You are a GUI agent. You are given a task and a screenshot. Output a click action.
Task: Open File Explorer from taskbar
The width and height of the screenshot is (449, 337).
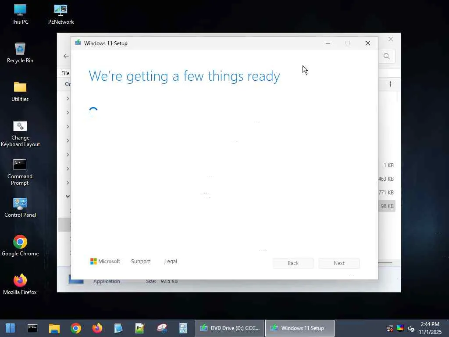tap(54, 328)
